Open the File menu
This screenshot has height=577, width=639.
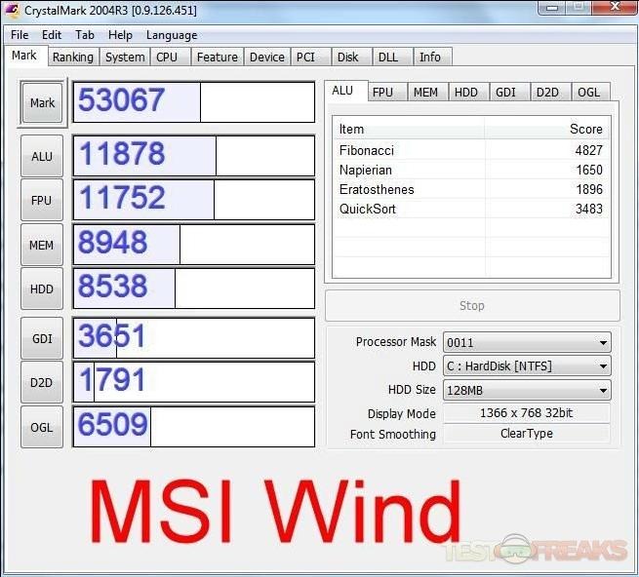20,35
